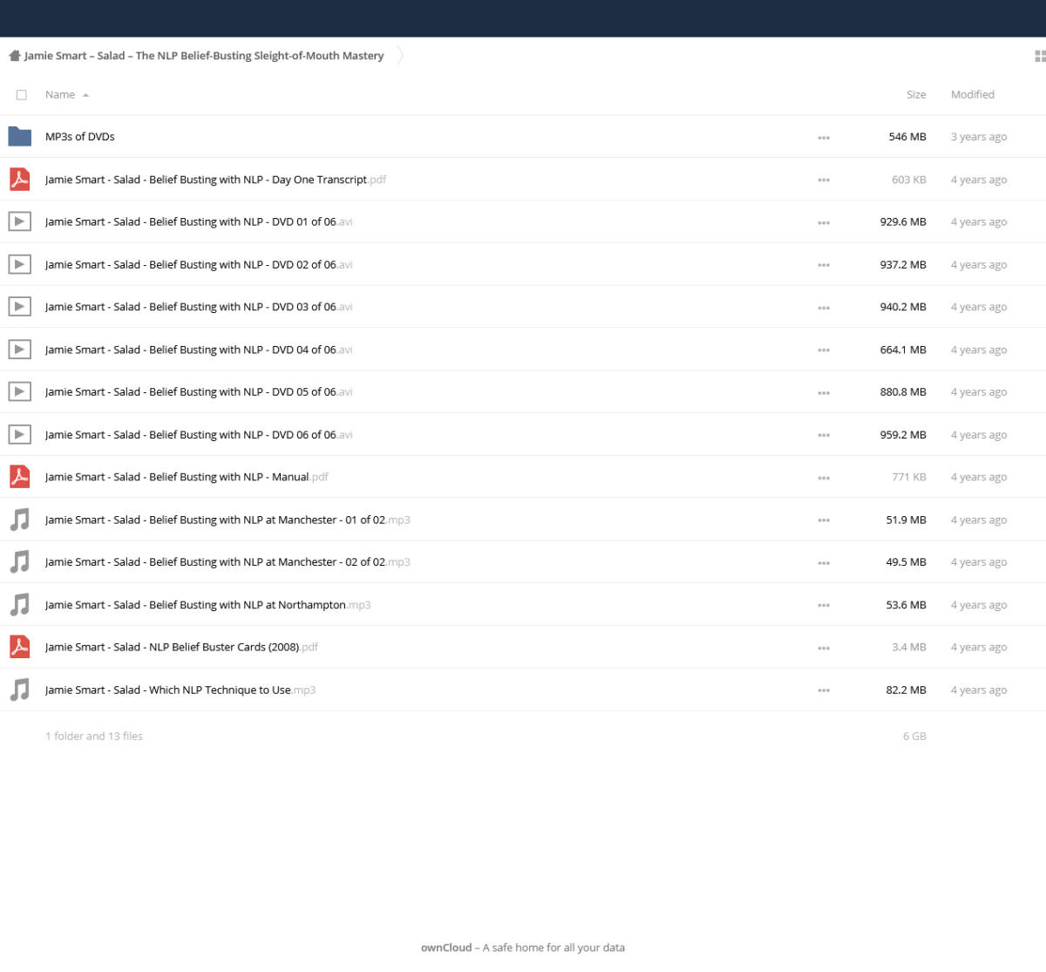Open more actions for DVD 06 of 06
This screenshot has height=972, width=1046.
click(824, 435)
